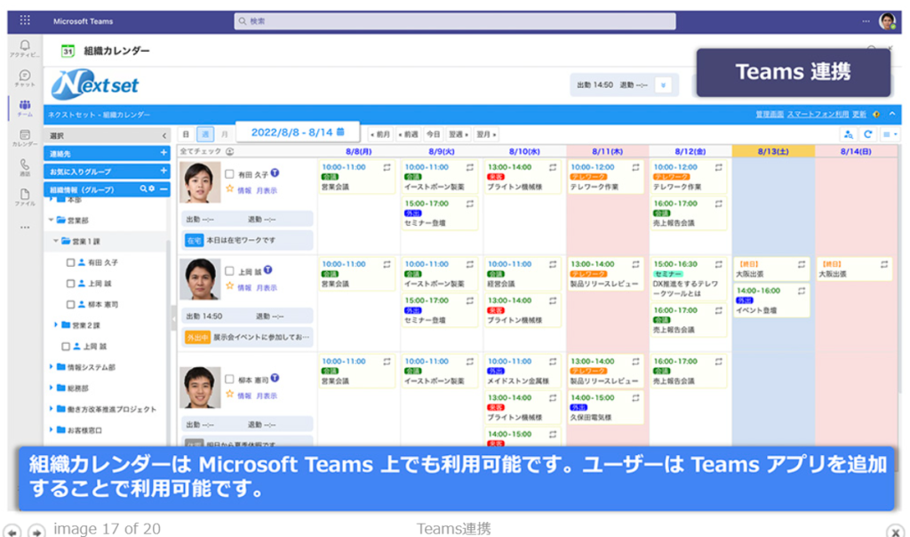This screenshot has width=910, height=537.
Task: Add to お気に入りグループ with plus icon
Action: [x=164, y=171]
